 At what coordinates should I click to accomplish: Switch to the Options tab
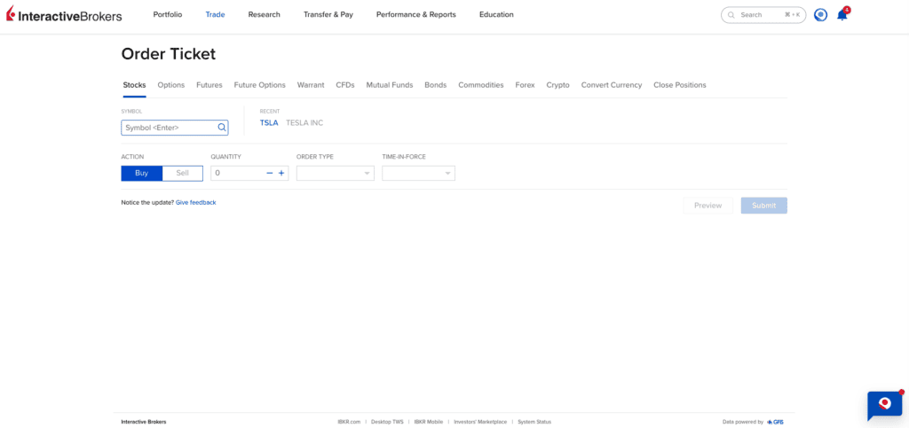(171, 85)
